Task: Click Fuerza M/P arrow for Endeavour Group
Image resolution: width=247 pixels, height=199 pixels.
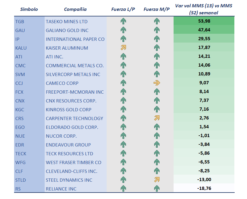Action: click(157, 144)
